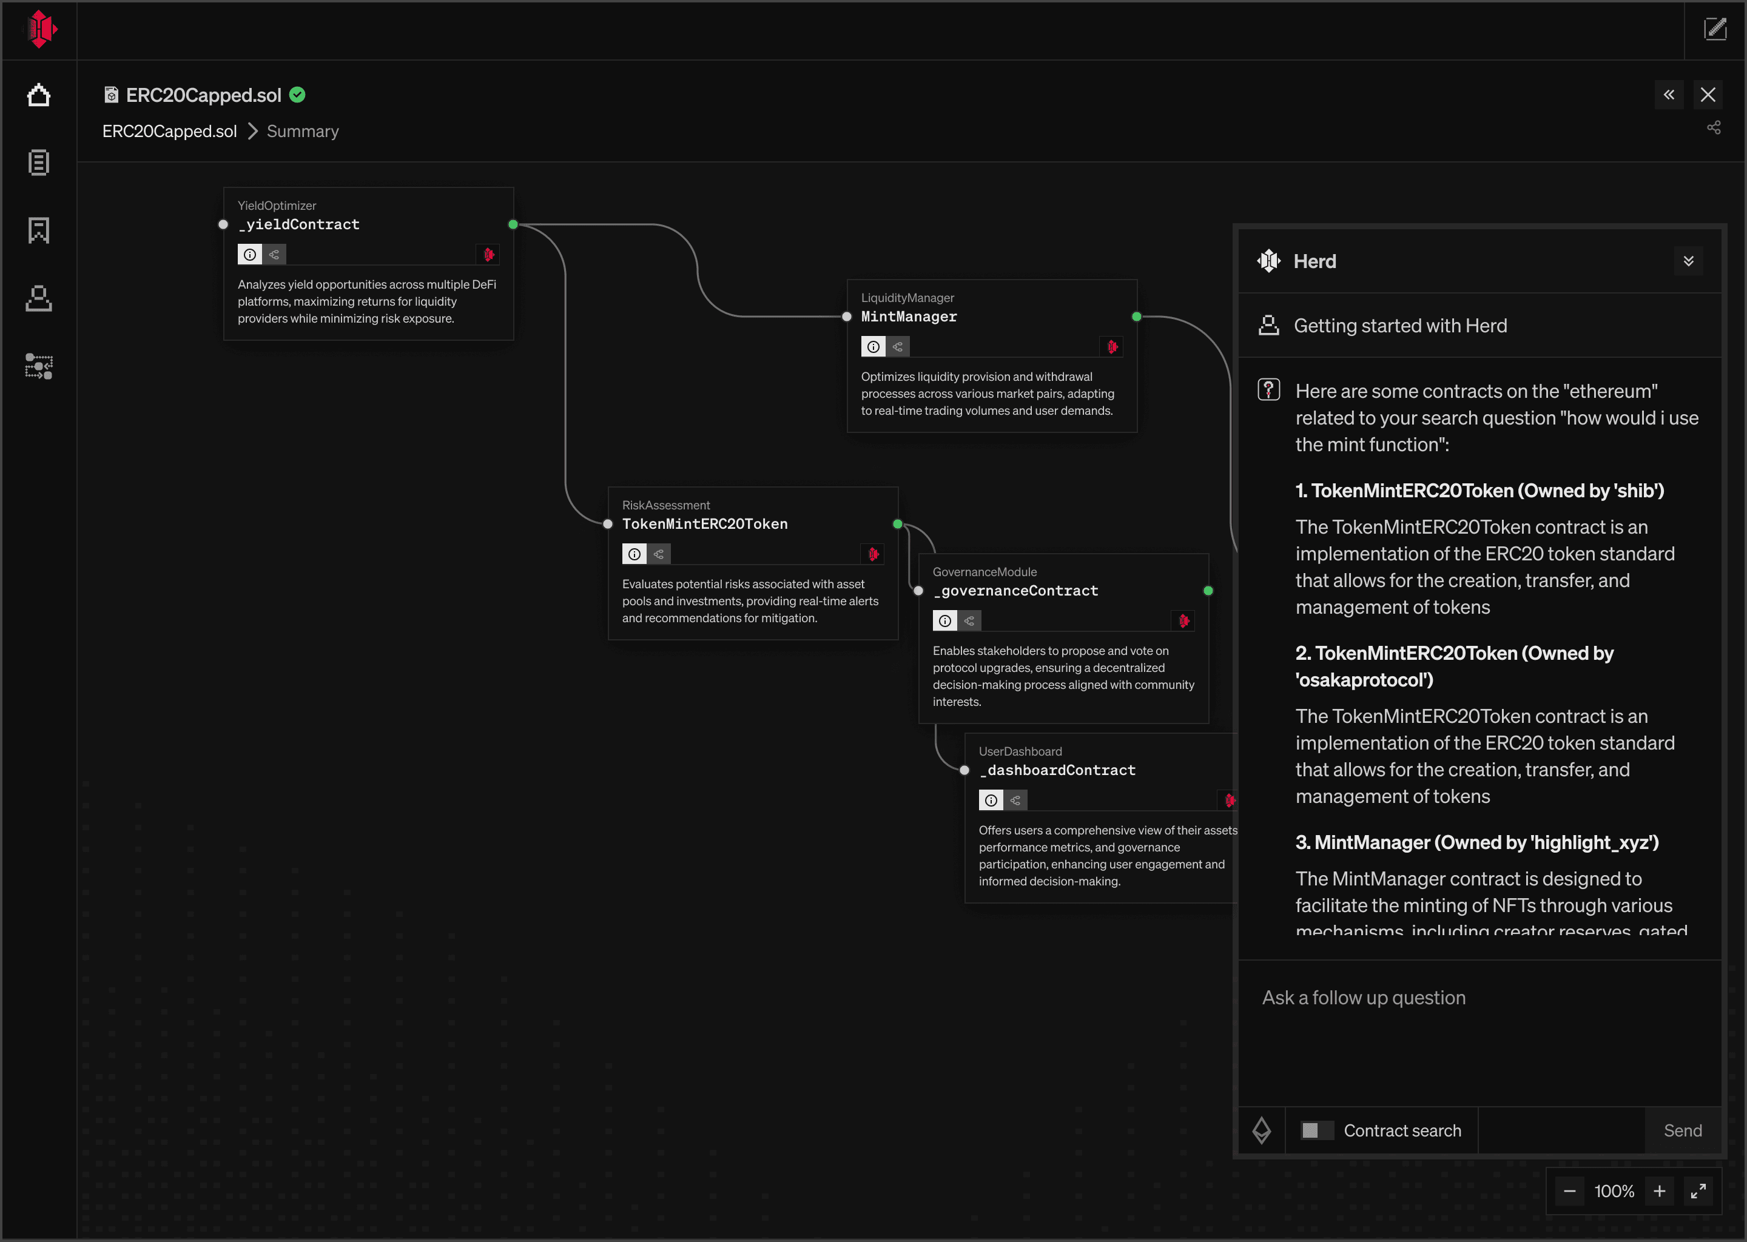
Task: Open the flow diagram sidebar icon
Action: tap(38, 366)
